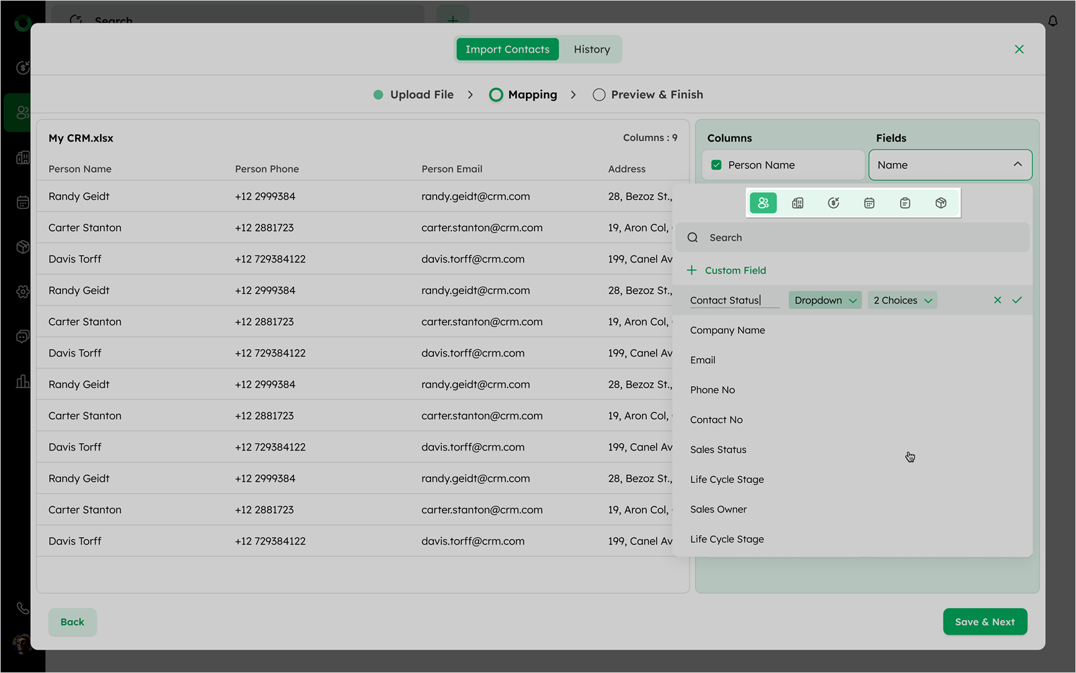Open the Dropdown field type selector
The height and width of the screenshot is (673, 1076).
point(825,300)
